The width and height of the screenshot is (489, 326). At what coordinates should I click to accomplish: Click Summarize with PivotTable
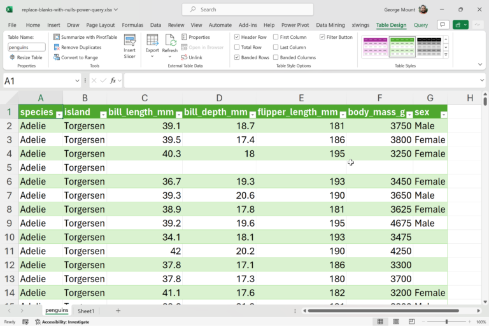tap(85, 37)
